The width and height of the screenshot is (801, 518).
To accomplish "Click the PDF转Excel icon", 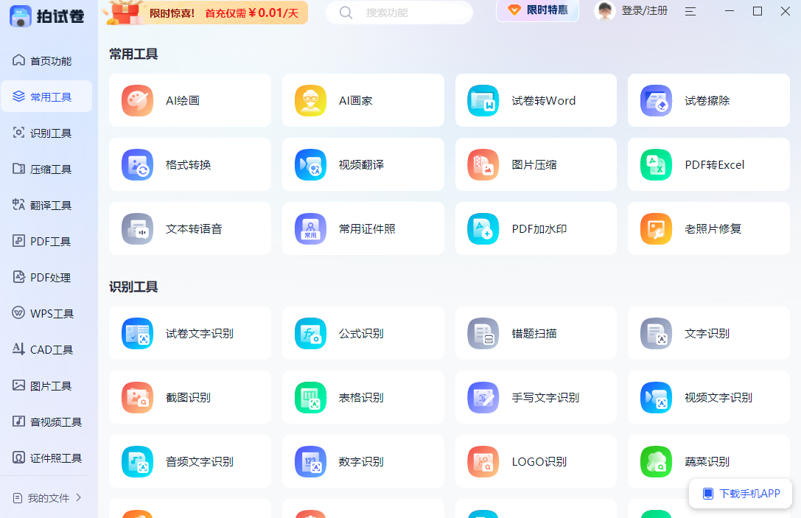I will coord(656,165).
